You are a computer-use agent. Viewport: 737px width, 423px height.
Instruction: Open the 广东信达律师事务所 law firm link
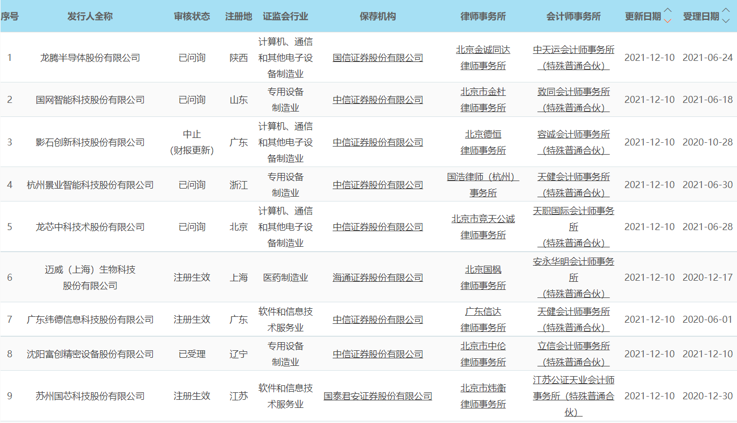pyautogui.click(x=483, y=320)
